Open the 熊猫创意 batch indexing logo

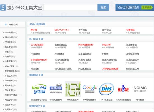[x=56, y=88]
